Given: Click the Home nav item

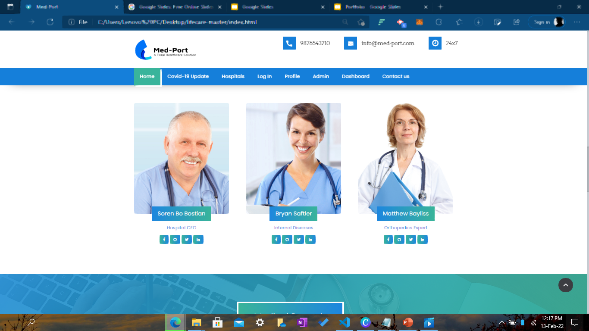Looking at the screenshot, I should [x=147, y=76].
